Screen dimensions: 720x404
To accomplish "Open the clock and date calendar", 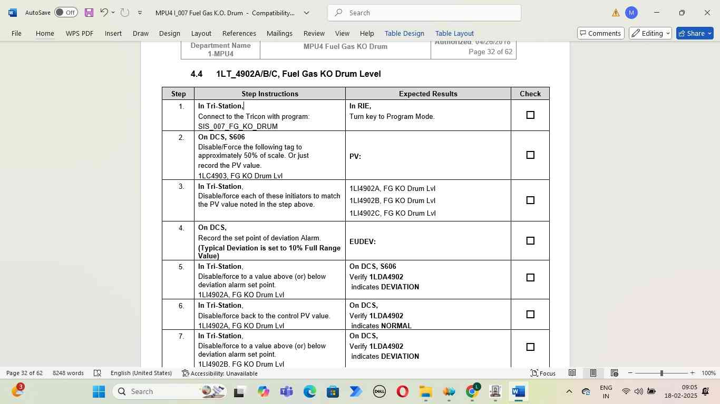I will 680,391.
